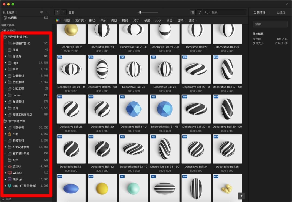The width and height of the screenshot is (292, 202).
Task: Select the 位图素材 folder
Action: tap(26, 82)
